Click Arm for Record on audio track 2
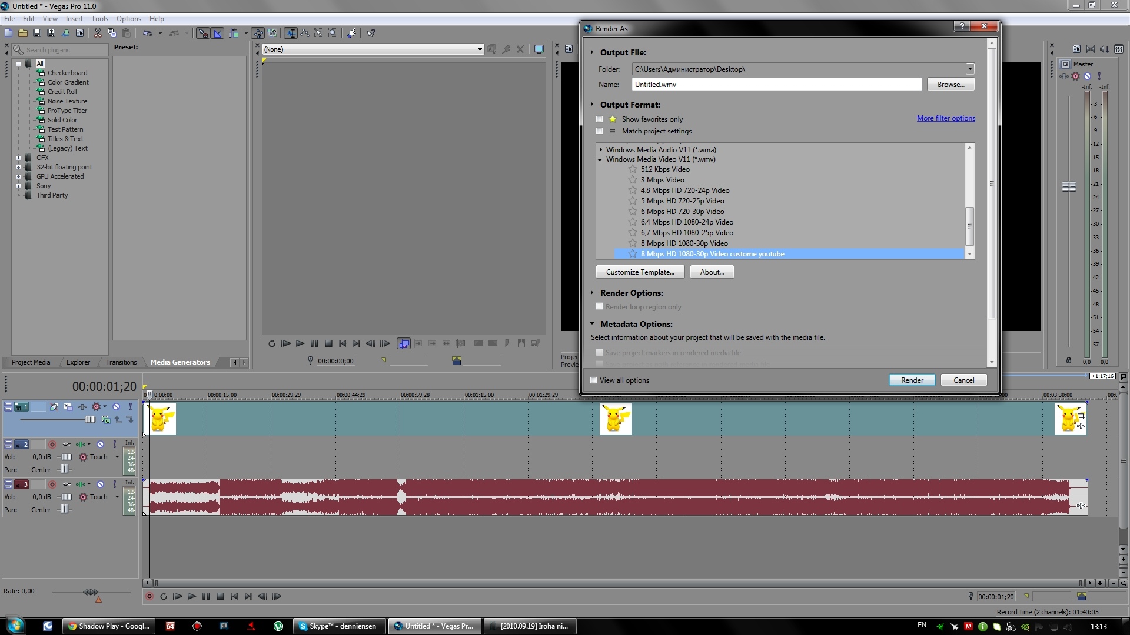This screenshot has width=1130, height=635. pos(52,444)
